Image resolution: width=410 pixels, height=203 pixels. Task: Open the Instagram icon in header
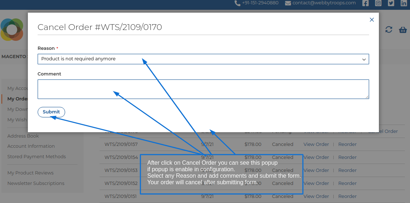tap(378, 3)
